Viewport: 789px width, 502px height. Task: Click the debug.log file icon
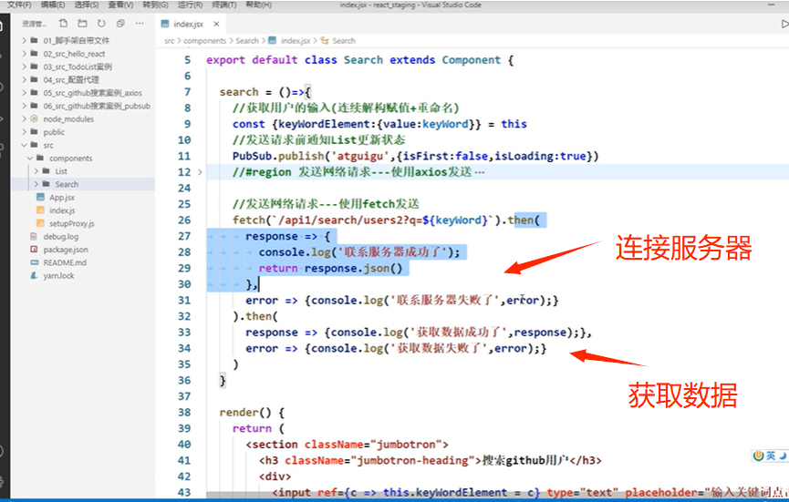click(34, 236)
